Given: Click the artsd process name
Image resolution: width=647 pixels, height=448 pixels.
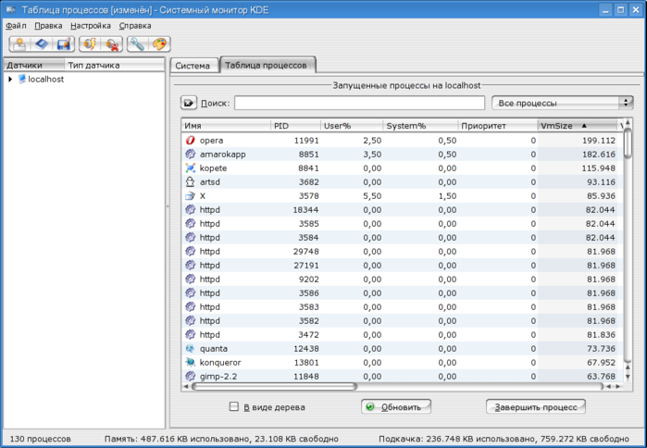Looking at the screenshot, I should [x=209, y=182].
